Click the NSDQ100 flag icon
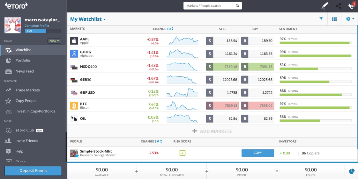 pos(74,67)
